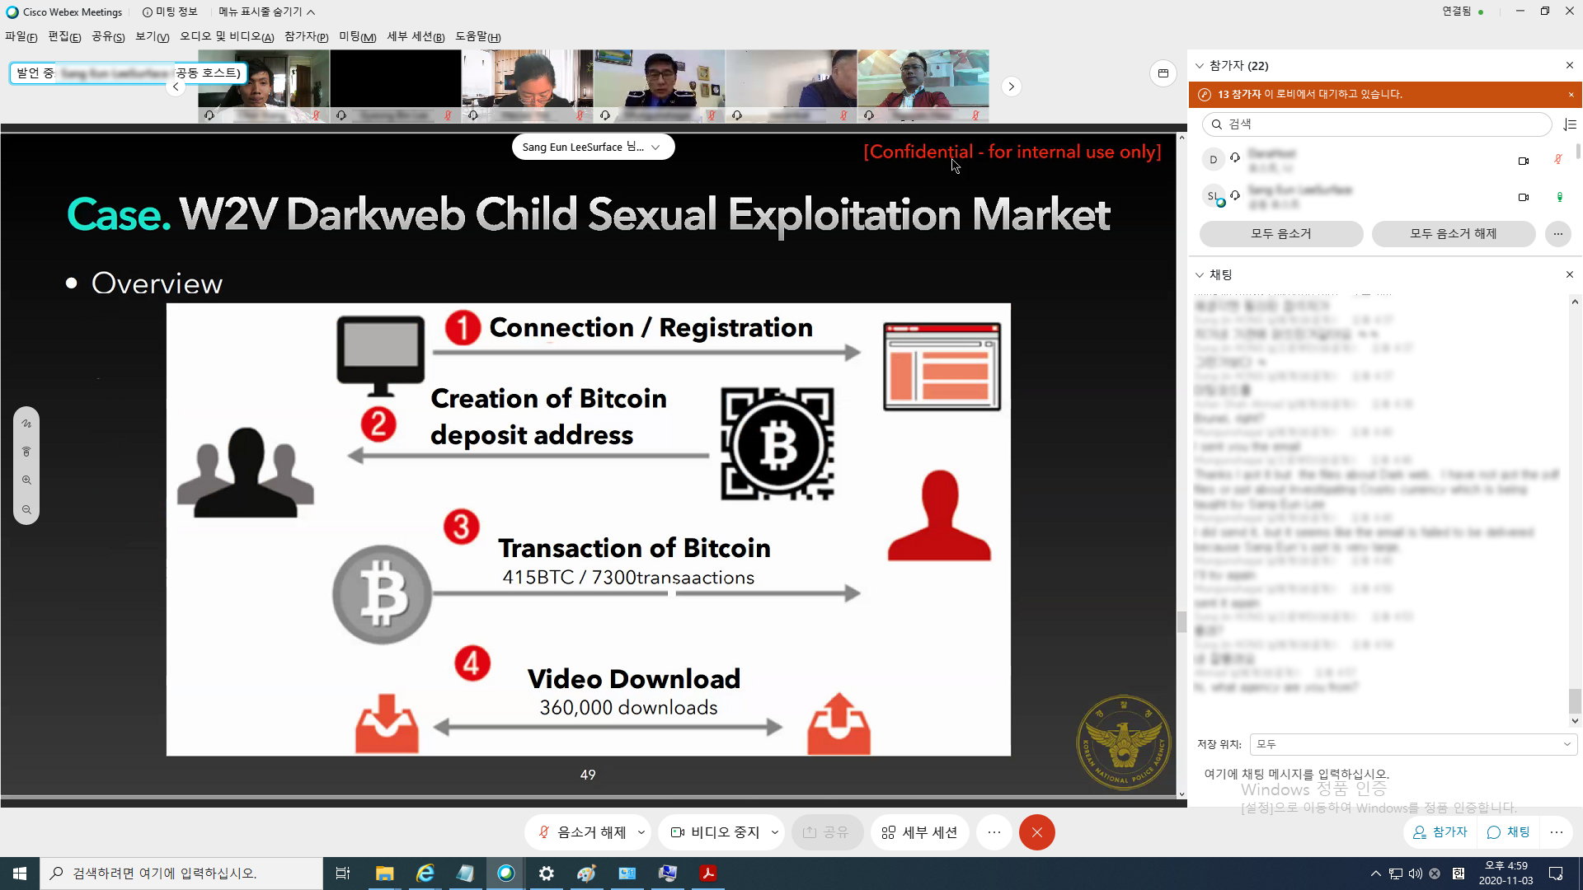Toggle stop video button

pos(716,832)
